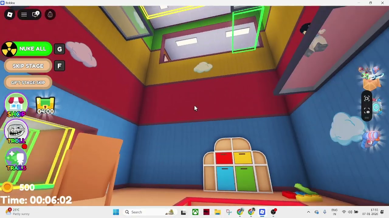Click the NUKE ALL button
This screenshot has width=389, height=218.
pyautogui.click(x=27, y=49)
